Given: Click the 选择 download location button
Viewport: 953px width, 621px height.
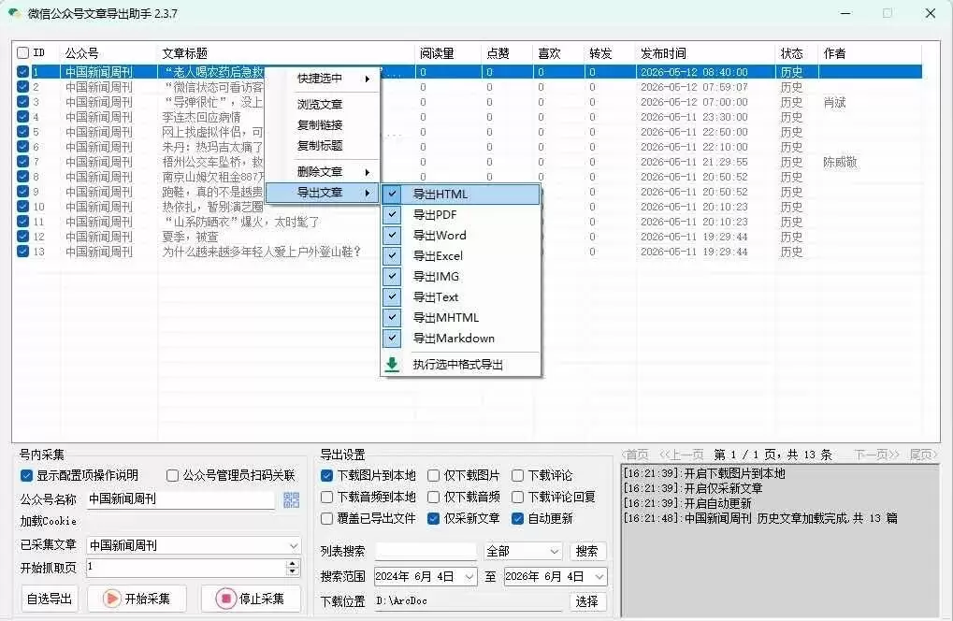Looking at the screenshot, I should click(x=586, y=601).
